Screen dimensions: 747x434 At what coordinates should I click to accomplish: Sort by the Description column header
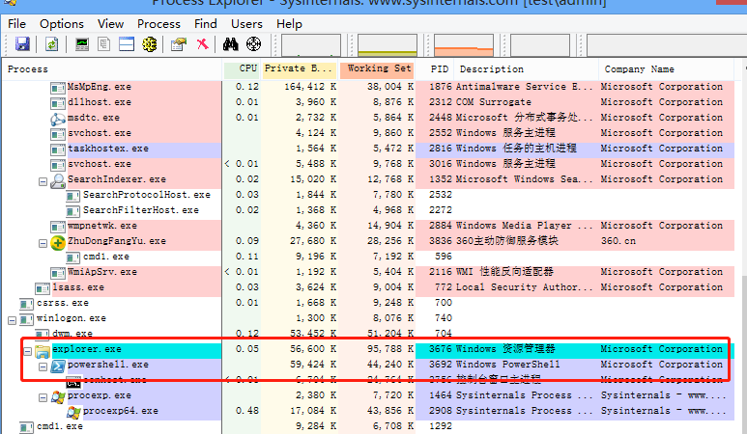(x=527, y=69)
